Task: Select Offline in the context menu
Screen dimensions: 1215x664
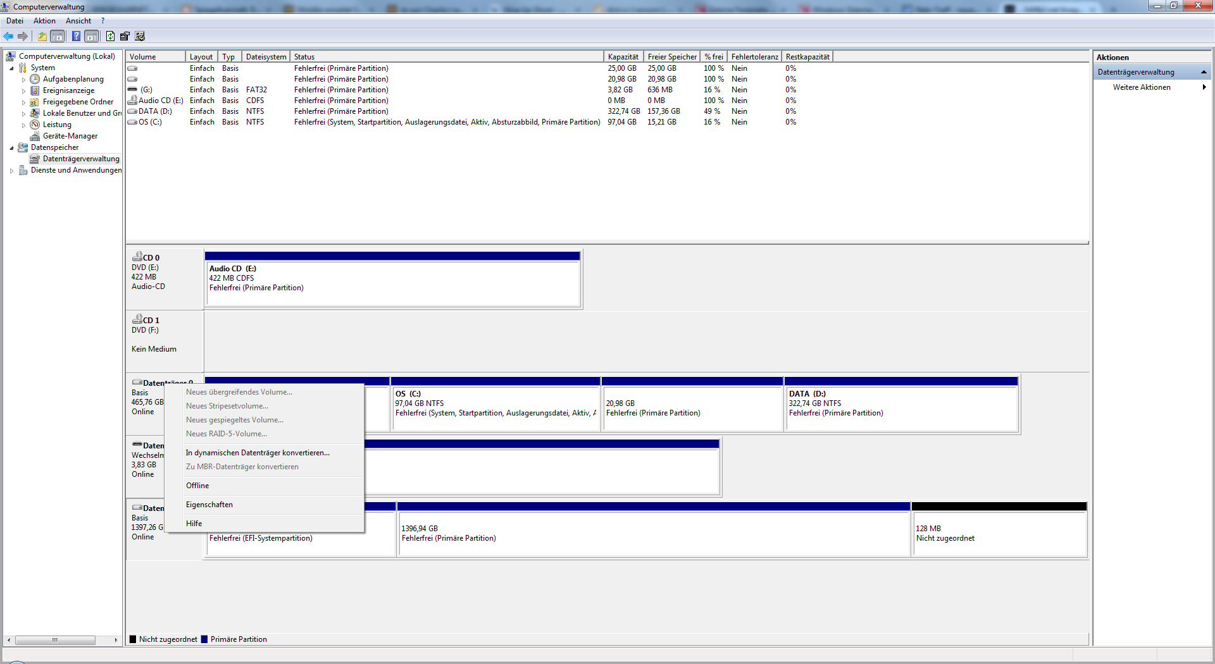Action: click(x=197, y=486)
